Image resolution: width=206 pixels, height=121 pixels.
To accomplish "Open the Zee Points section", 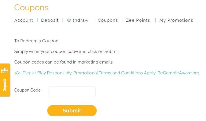I will click(138, 20).
